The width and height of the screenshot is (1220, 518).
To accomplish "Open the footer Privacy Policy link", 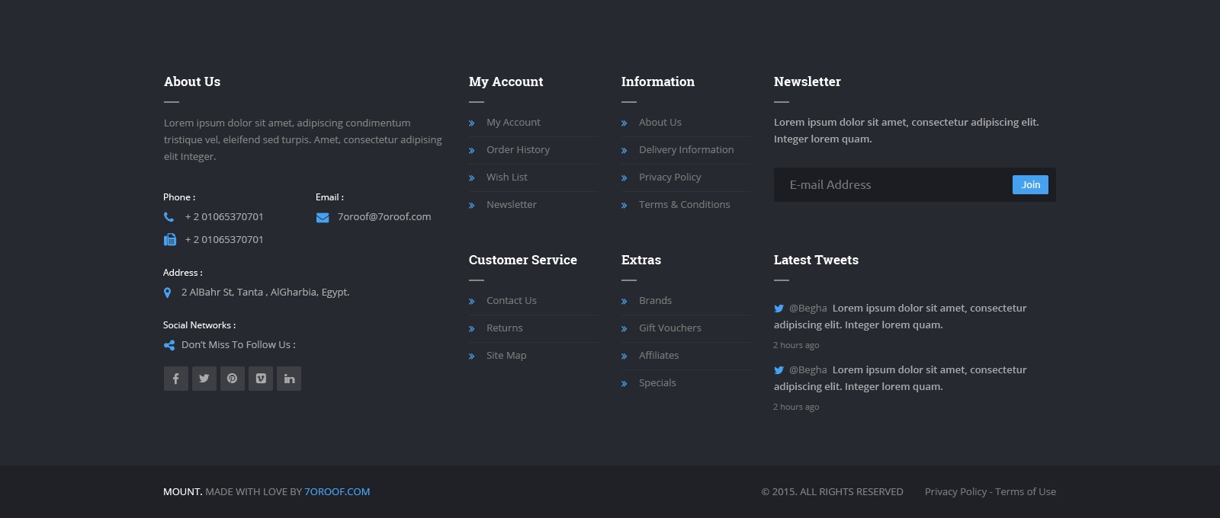I will 955,492.
